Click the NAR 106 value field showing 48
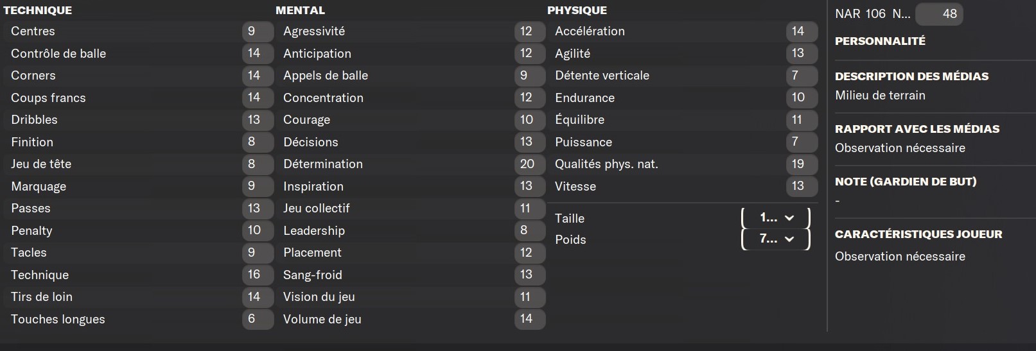 coord(938,13)
